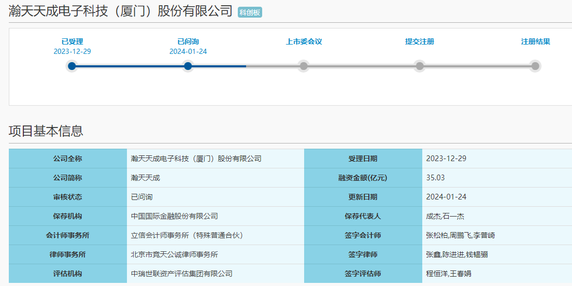Click the 保荐机构 label cell
This screenshot has width=572, height=286.
pos(68,217)
